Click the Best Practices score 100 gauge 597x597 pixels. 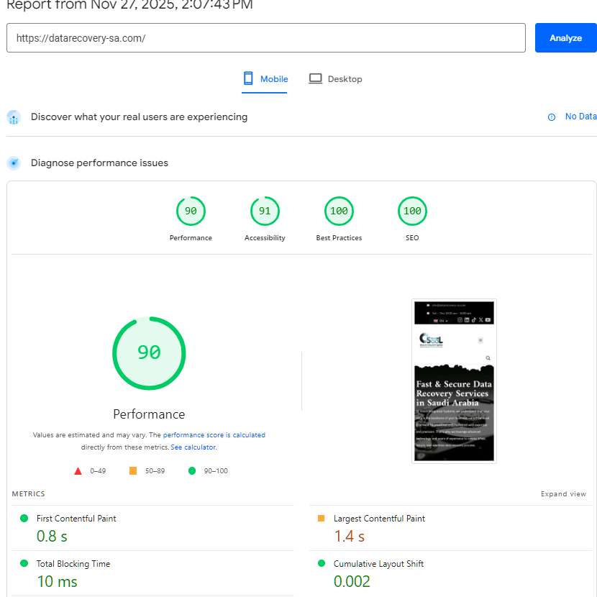[x=339, y=211]
